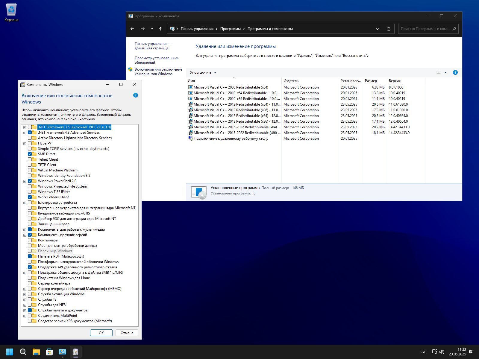Check Контейнеры feature checkbox
This screenshot has height=359, width=479.
[30, 240]
